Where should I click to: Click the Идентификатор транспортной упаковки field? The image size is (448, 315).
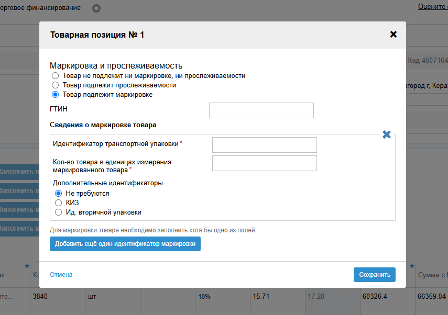pos(264,145)
